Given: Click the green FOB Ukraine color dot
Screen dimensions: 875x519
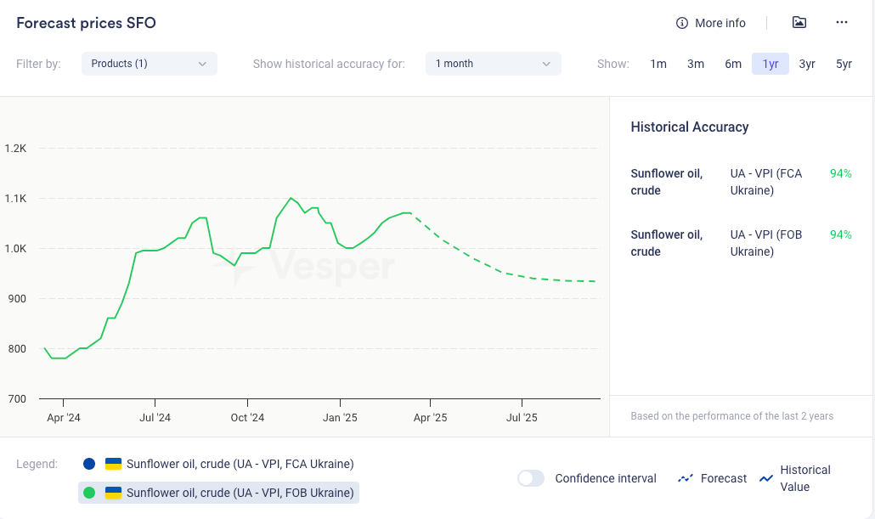Looking at the screenshot, I should (89, 493).
